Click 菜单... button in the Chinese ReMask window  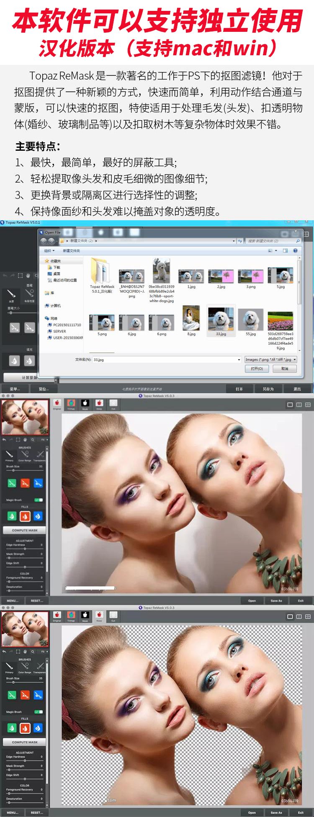15,389
